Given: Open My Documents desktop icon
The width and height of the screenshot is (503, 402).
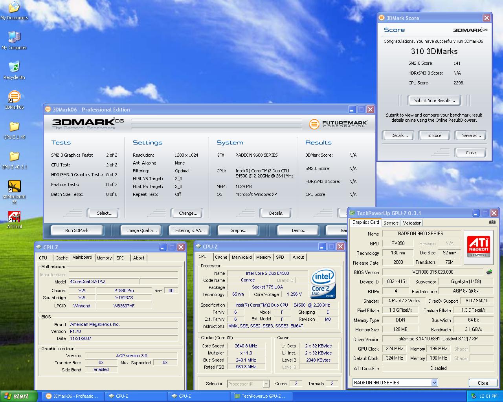Looking at the screenshot, I should 14,11.
